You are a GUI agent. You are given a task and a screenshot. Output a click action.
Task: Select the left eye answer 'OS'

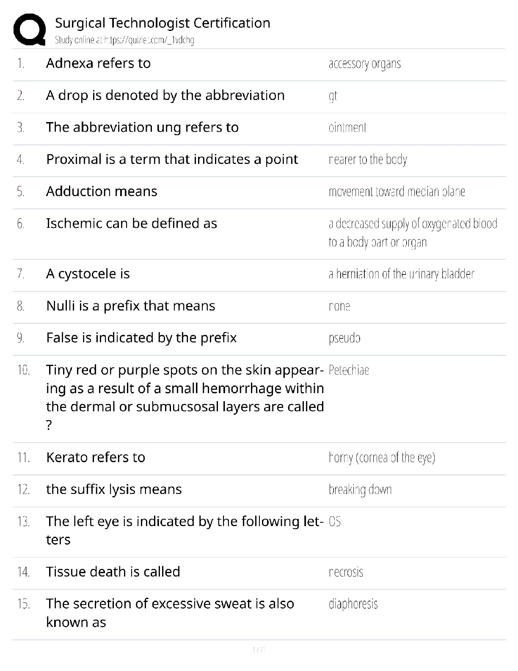tap(335, 521)
